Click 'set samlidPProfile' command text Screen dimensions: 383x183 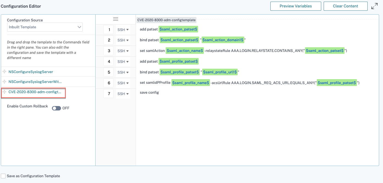[155, 83]
